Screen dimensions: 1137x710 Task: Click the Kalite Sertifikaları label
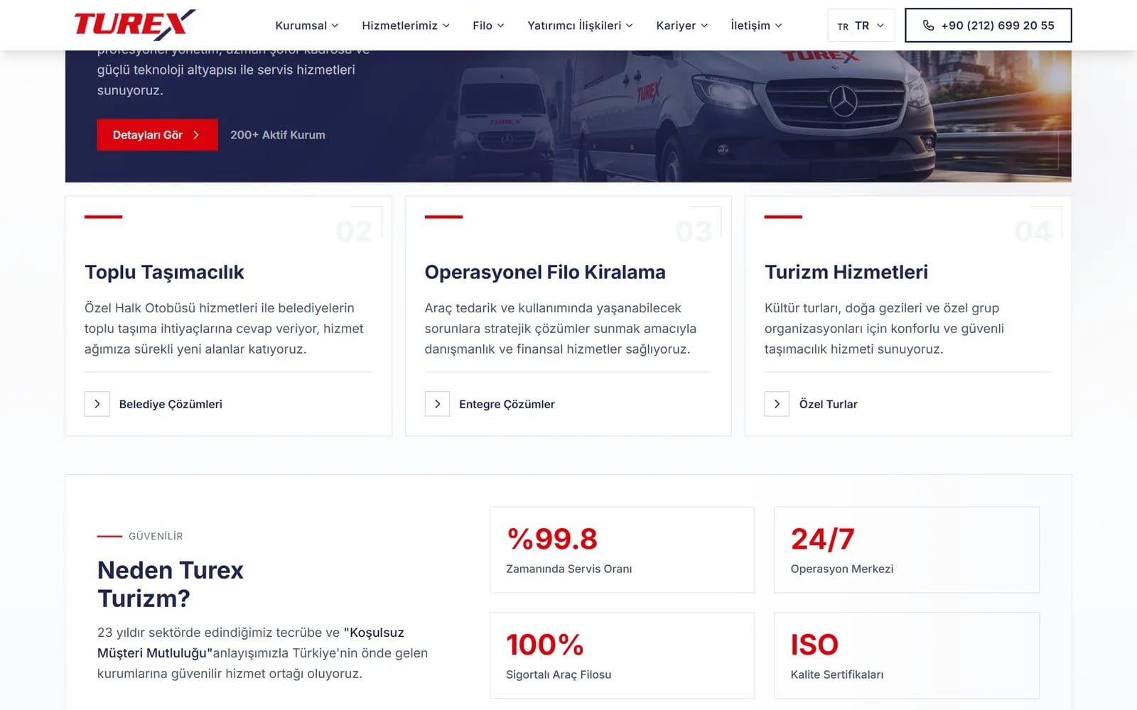click(x=837, y=674)
